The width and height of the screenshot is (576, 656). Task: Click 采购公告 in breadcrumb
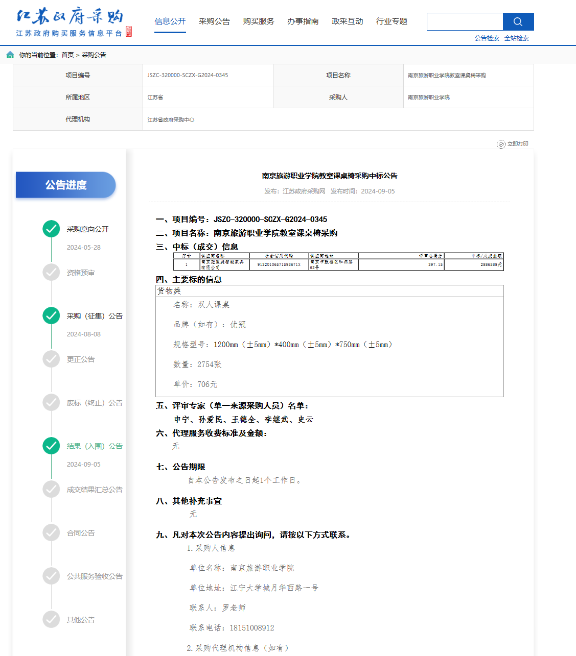click(x=94, y=55)
